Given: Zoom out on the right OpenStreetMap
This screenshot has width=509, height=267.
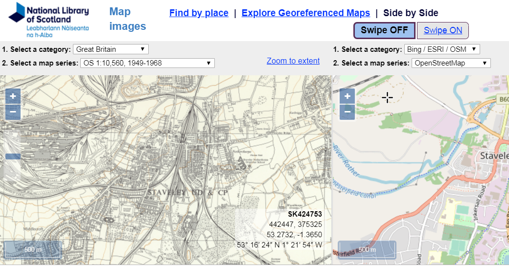Looking at the screenshot, I should pos(347,112).
